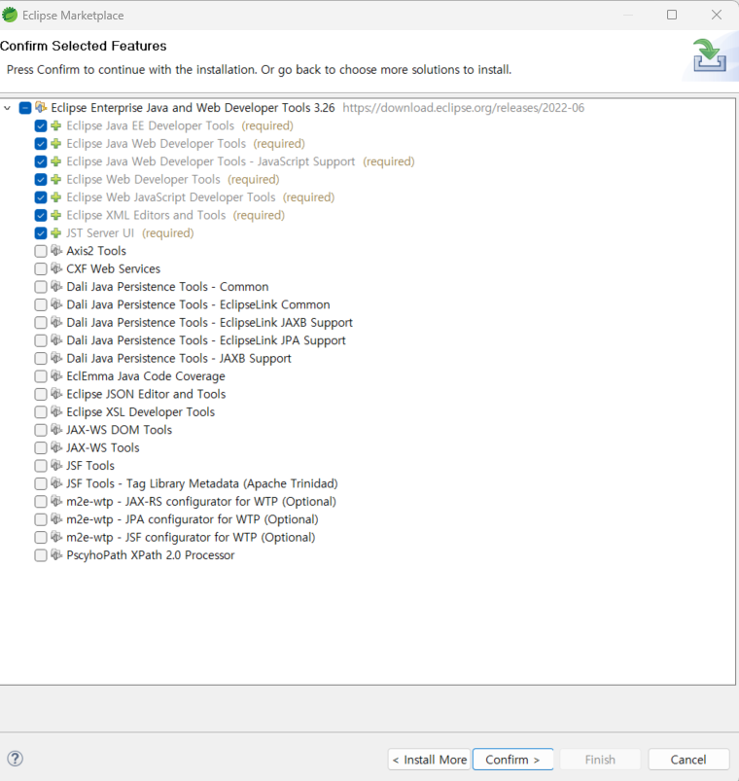Screen dimensions: 739x781
Task: Click the Confirm button
Action: pos(512,759)
